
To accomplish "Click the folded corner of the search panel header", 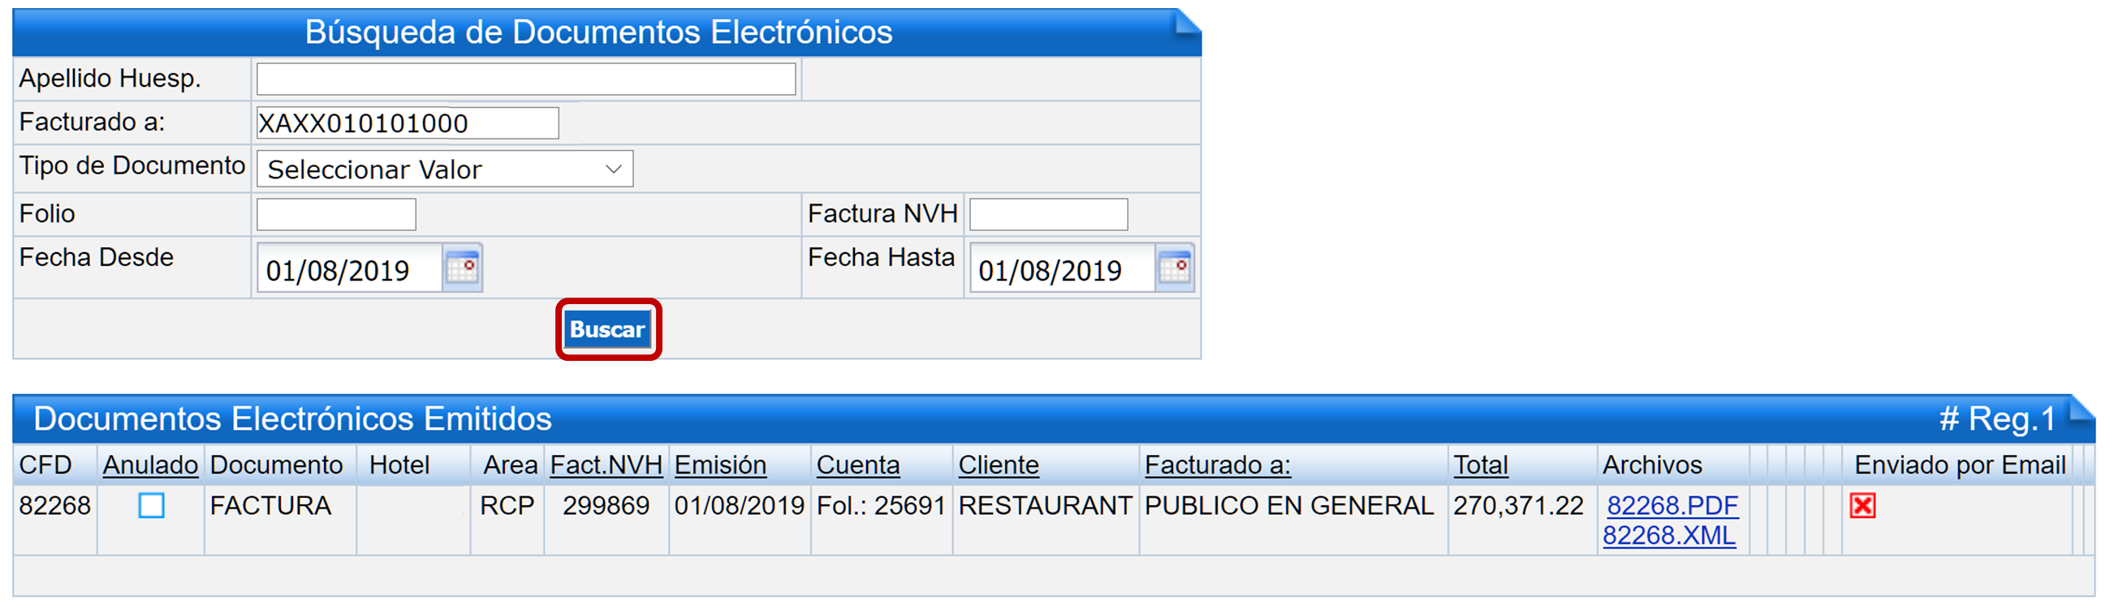I will 1187,21.
